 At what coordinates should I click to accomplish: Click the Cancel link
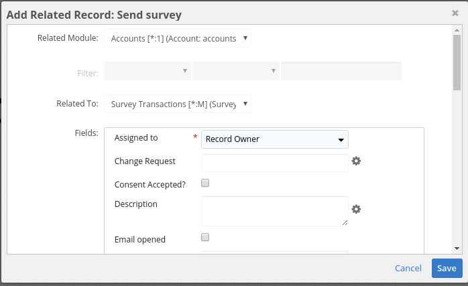point(408,268)
